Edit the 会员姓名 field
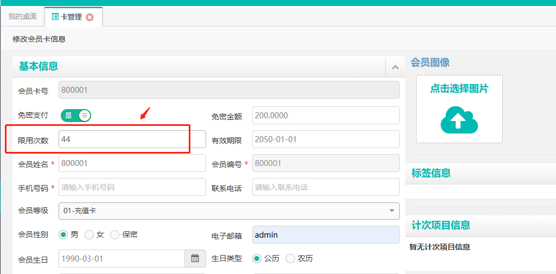The height and width of the screenshot is (274, 556). 132,163
